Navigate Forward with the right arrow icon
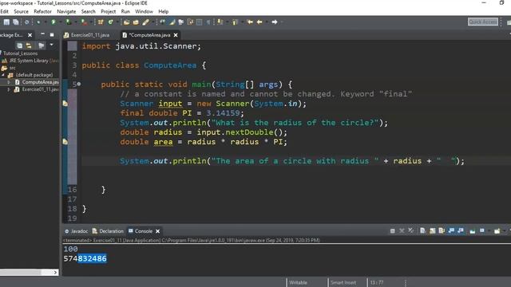This screenshot has width=511, height=287. pyautogui.click(x=275, y=22)
